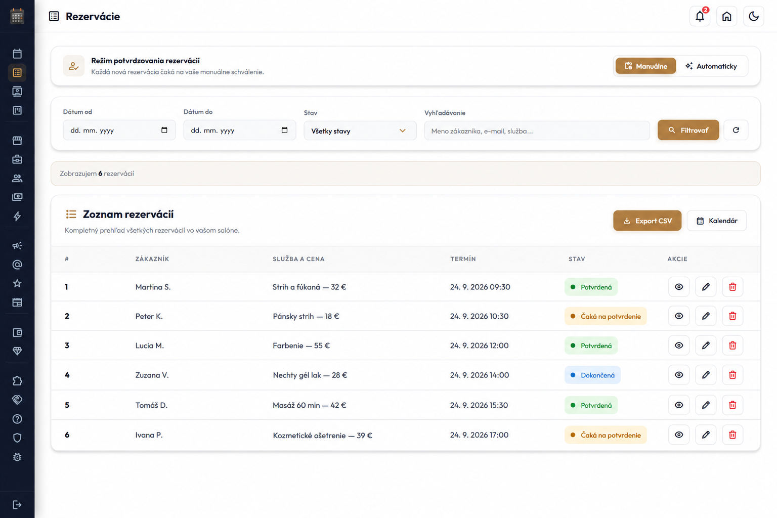Open the diamond premium sidebar icon
Viewport: 777px width, 518px height.
pos(17,351)
